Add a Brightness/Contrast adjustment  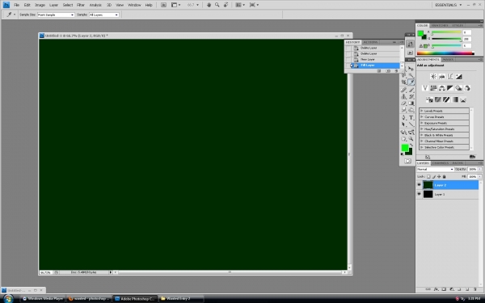tap(433, 77)
